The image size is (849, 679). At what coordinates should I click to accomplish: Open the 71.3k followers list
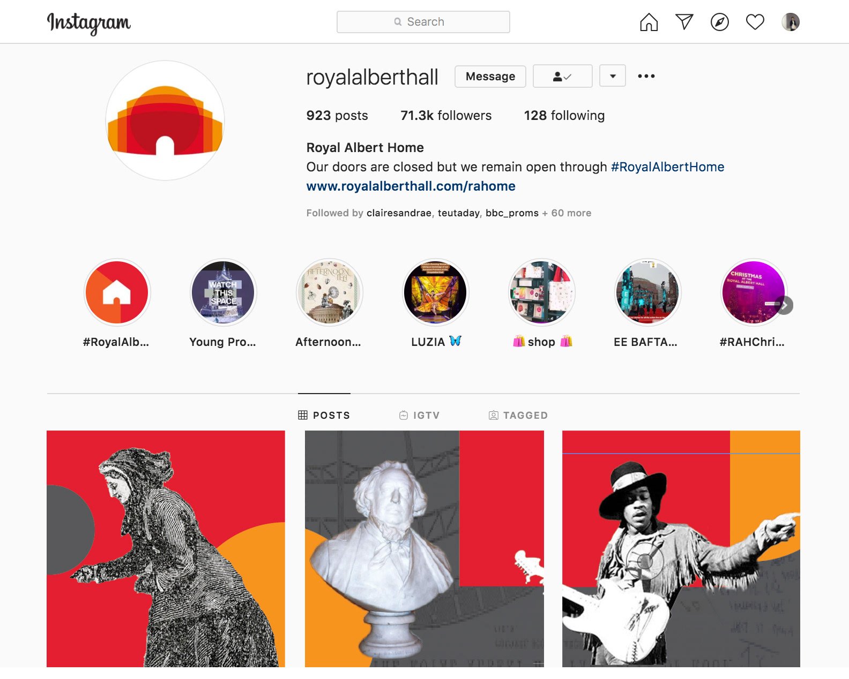pos(446,116)
